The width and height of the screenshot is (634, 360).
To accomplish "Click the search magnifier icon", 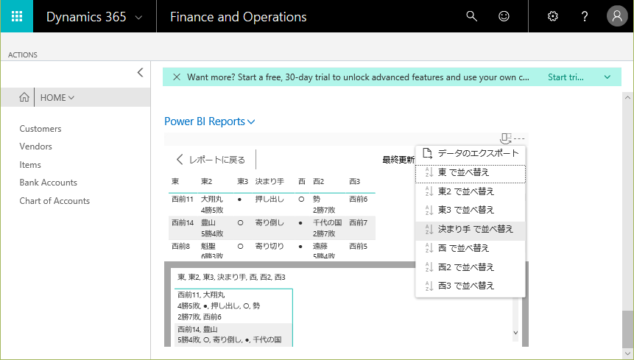I will click(x=471, y=17).
